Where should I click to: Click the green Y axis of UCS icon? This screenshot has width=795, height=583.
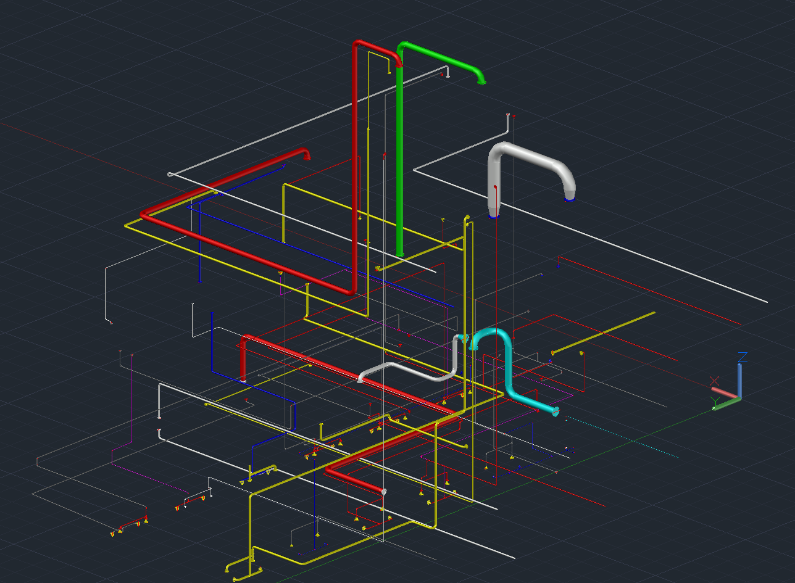(727, 404)
